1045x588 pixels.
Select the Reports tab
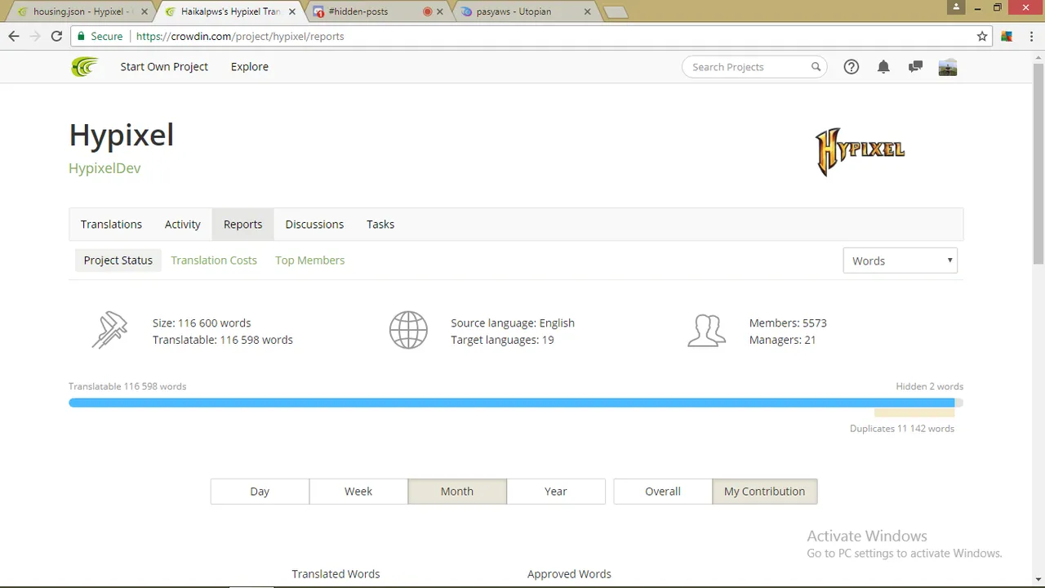(243, 224)
